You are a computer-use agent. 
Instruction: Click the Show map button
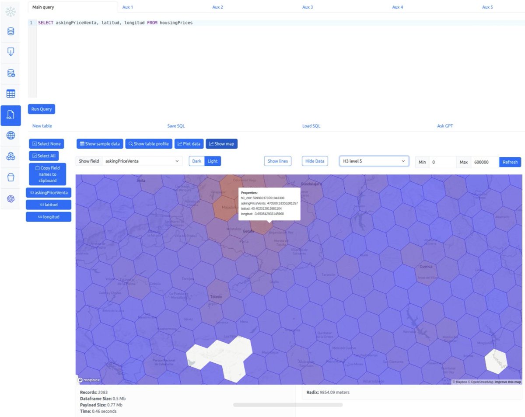(x=221, y=144)
